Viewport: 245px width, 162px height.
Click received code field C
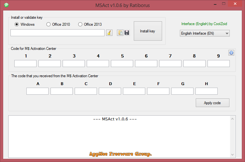tap(86, 91)
